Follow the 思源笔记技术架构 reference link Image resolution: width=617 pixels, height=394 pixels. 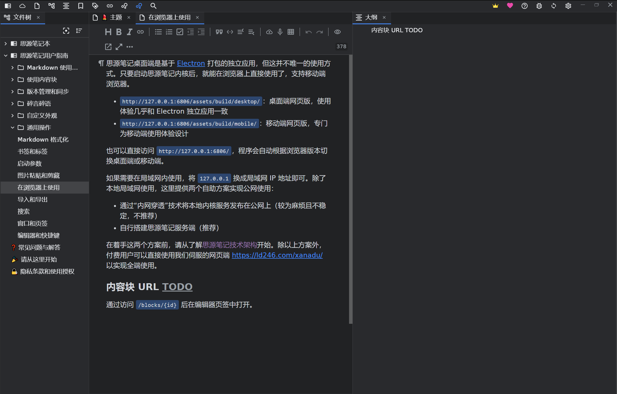coord(230,245)
